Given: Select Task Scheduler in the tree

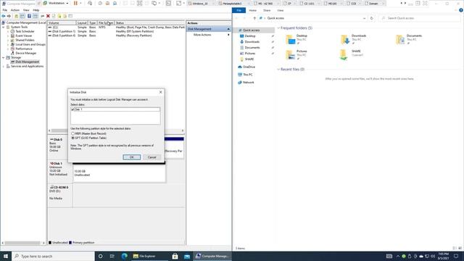Looking at the screenshot, I should tap(25, 31).
